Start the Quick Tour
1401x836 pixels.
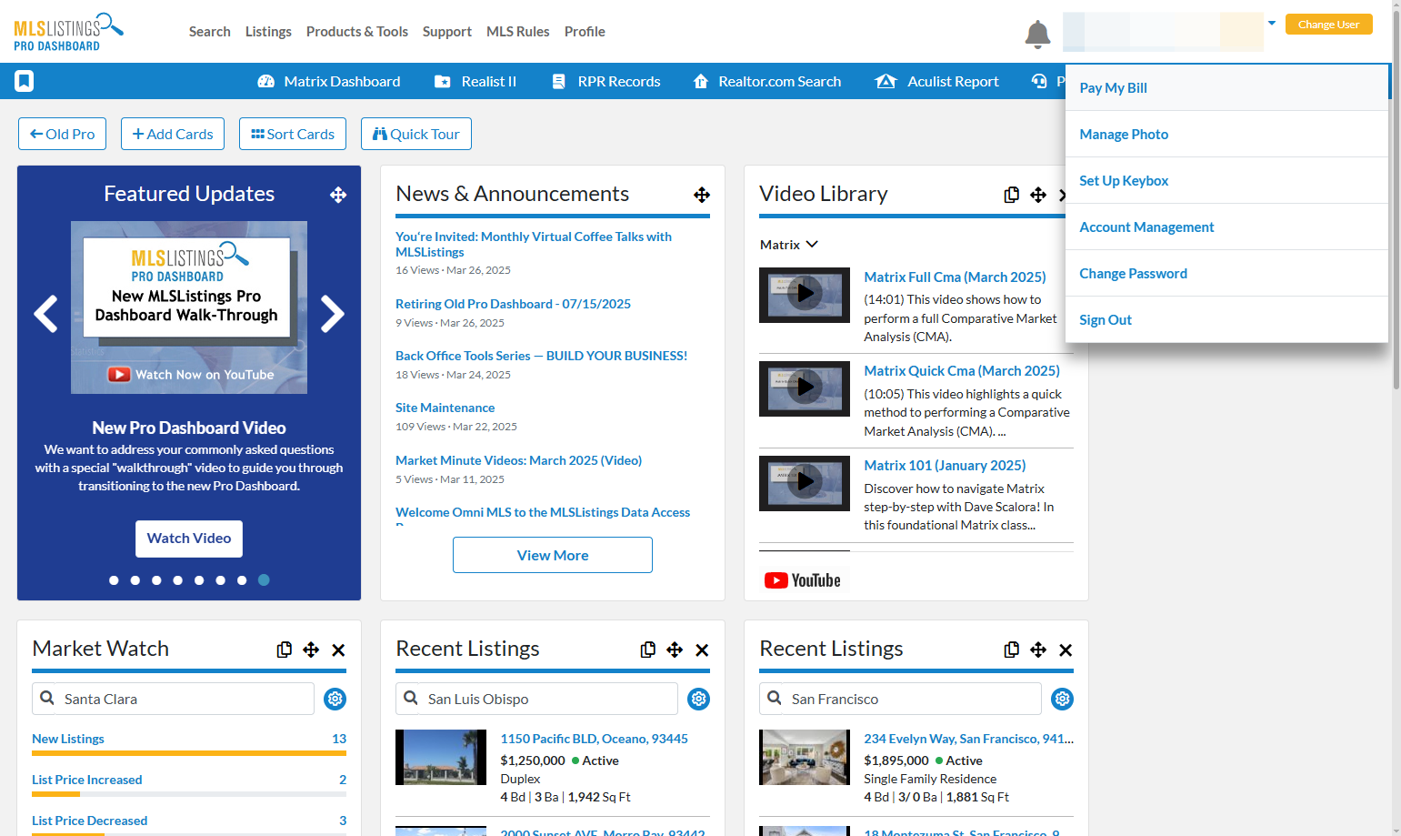coord(416,134)
